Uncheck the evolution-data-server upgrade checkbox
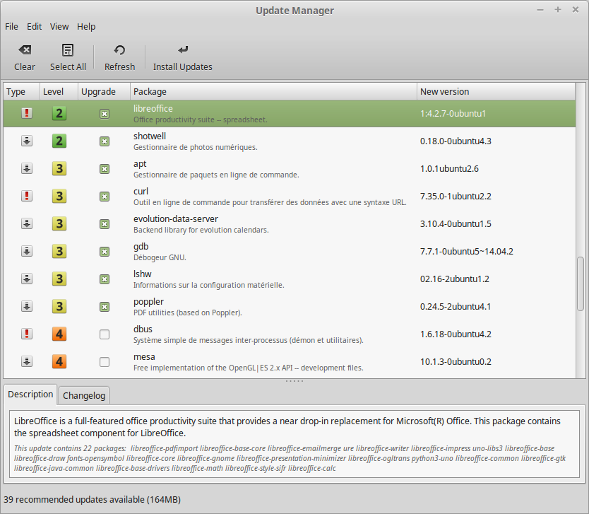 pyautogui.click(x=105, y=224)
